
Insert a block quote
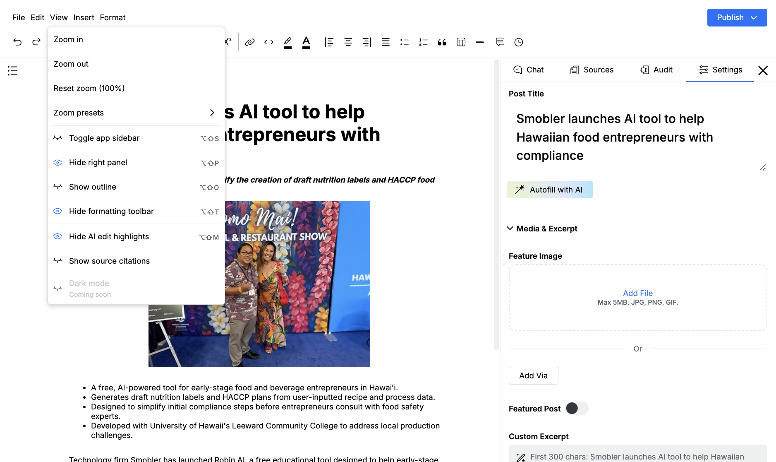coord(442,42)
